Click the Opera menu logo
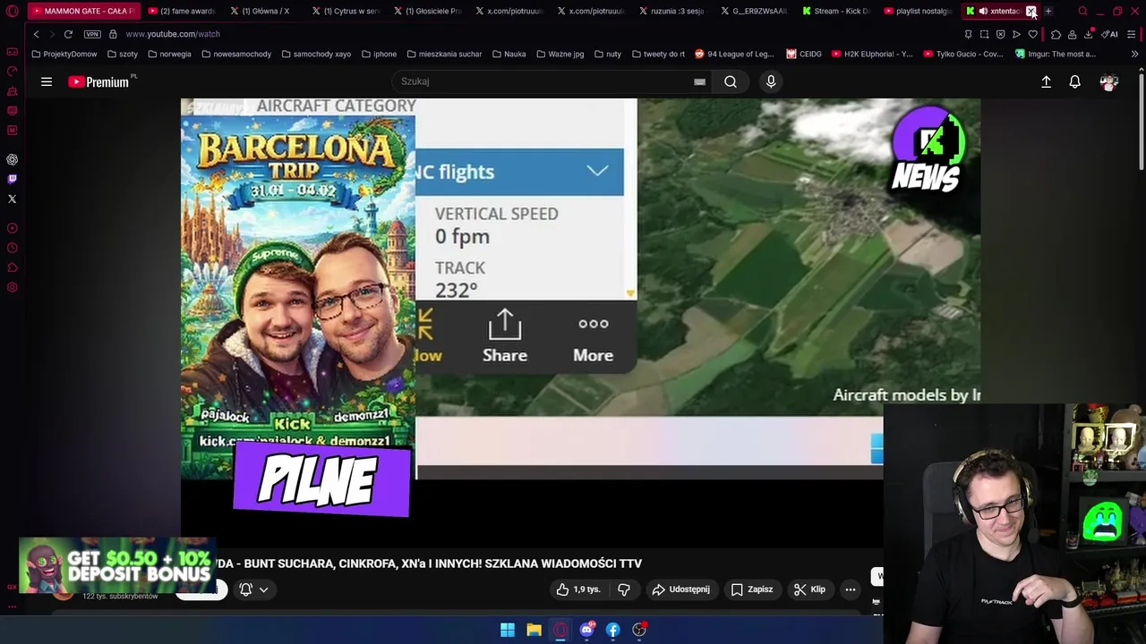 13,11
